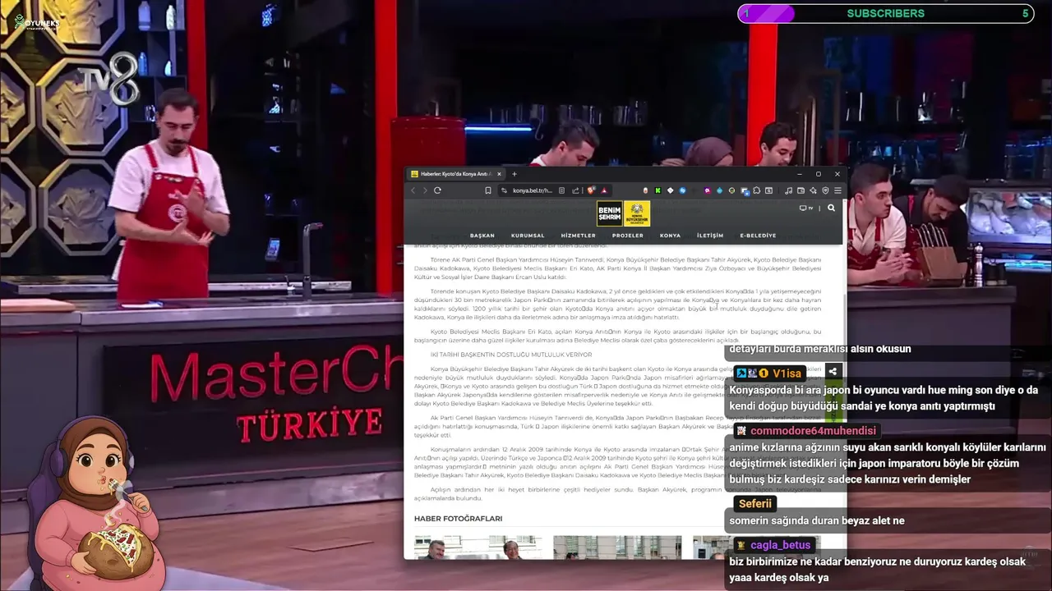This screenshot has width=1052, height=591.
Task: Close the Haberler Kyoto'da Konya tab
Action: [x=499, y=174]
